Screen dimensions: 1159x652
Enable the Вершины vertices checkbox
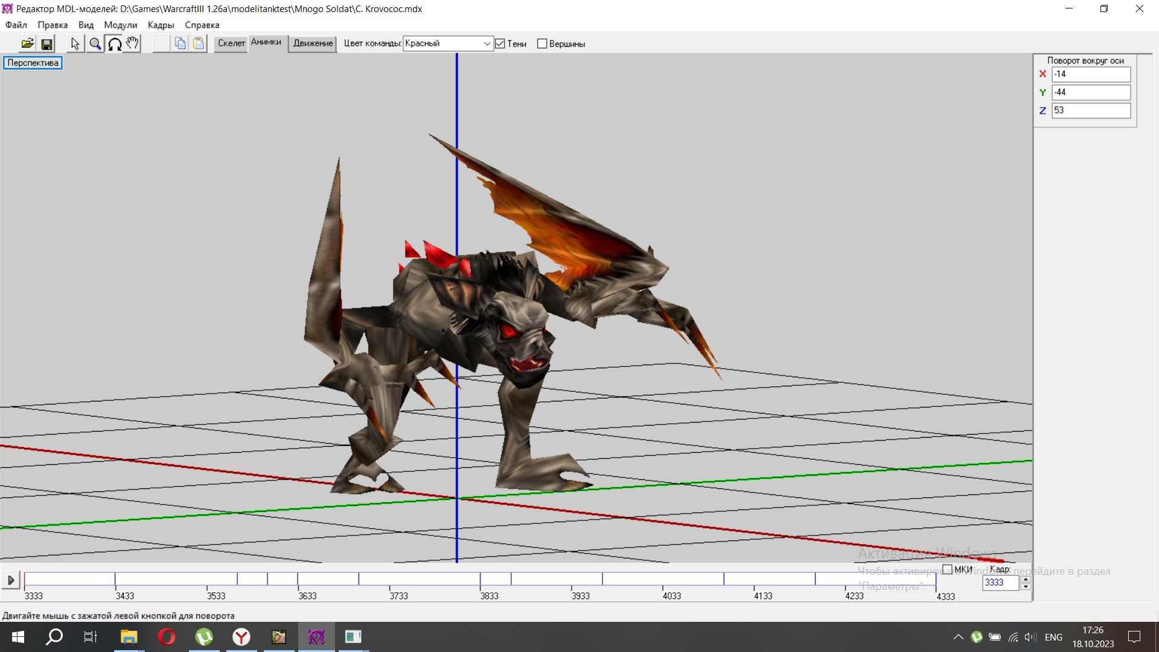tap(542, 43)
